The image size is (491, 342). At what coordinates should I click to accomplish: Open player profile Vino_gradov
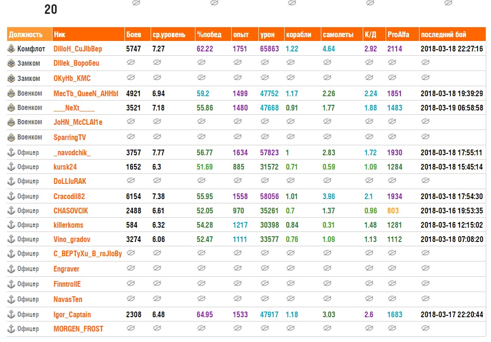tap(72, 240)
